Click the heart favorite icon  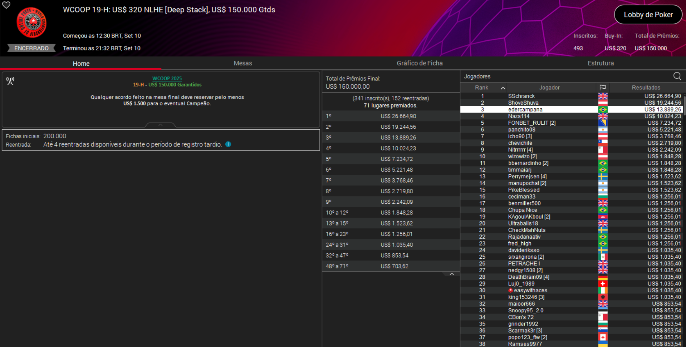[x=6, y=5]
